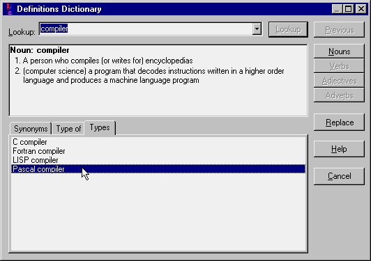Close the Definitions Dictionary window
The height and width of the screenshot is (261, 371).
[x=361, y=9]
